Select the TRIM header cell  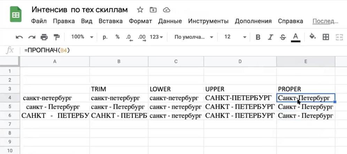119,89
